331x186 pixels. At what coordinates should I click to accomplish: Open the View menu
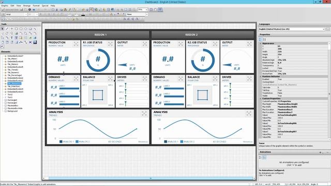click(x=19, y=6)
